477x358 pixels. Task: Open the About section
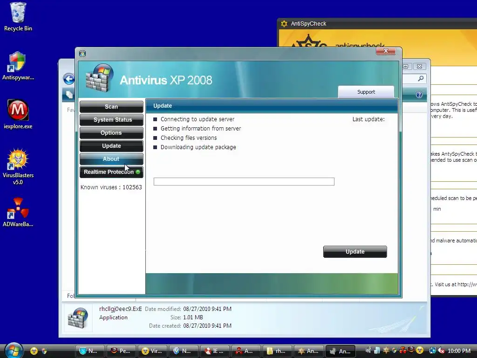point(111,159)
